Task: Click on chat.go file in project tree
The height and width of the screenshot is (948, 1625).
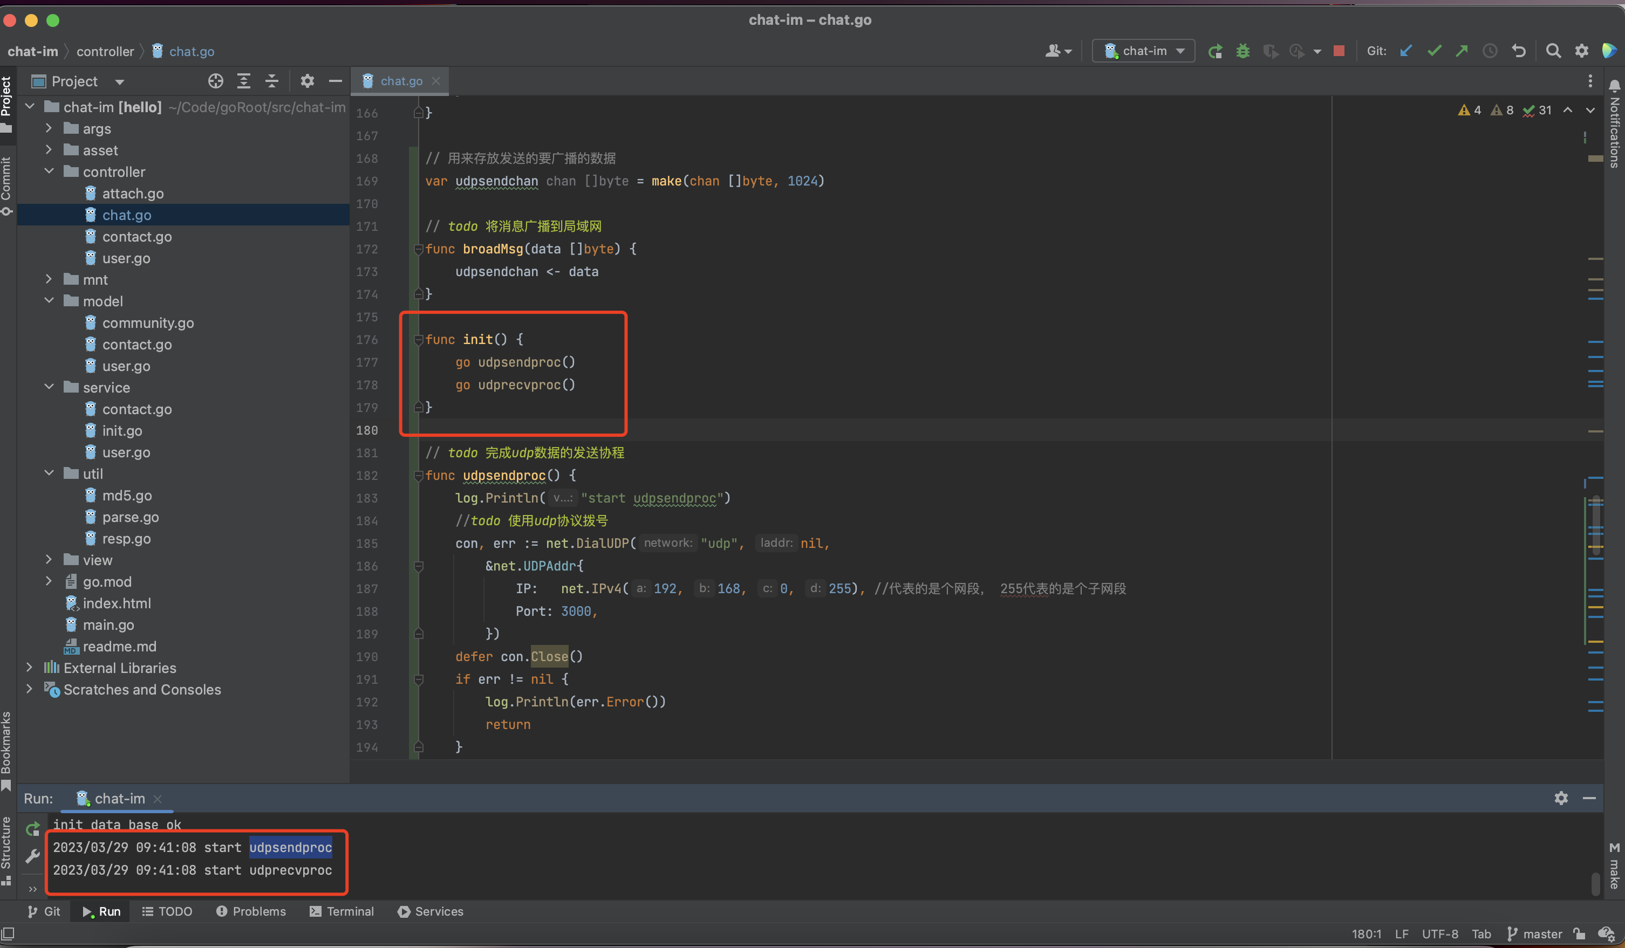Action: coord(125,215)
